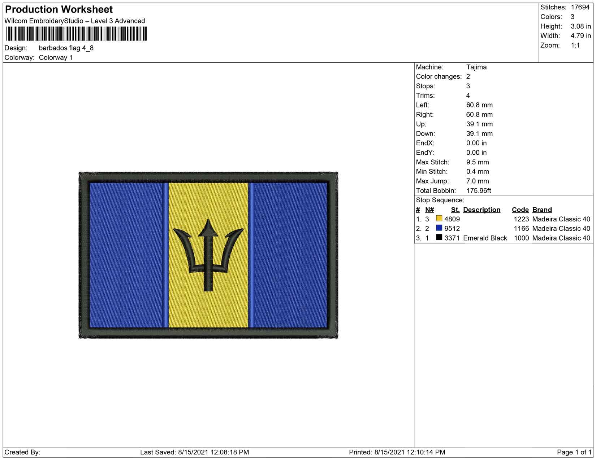Click the 'EndY:' label
The width and height of the screenshot is (596, 458).
[425, 153]
